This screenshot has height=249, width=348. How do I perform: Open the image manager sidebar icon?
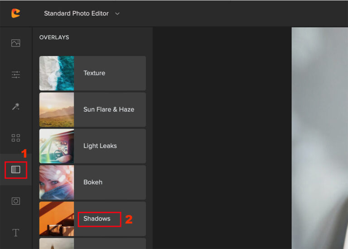click(16, 43)
